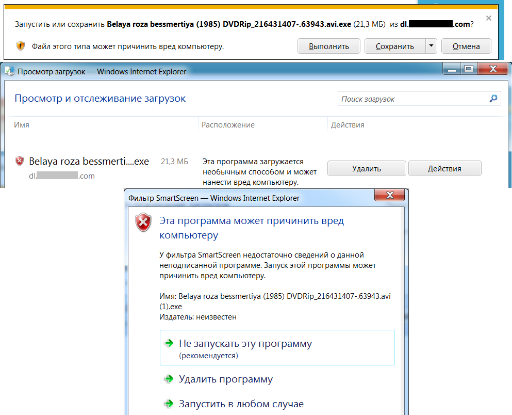Click the Сохранить button in download bar

click(x=395, y=46)
